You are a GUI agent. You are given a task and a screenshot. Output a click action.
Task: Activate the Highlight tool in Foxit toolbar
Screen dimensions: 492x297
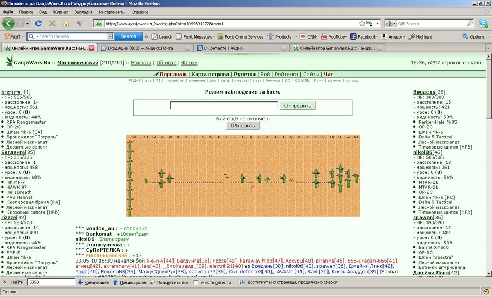click(421, 36)
